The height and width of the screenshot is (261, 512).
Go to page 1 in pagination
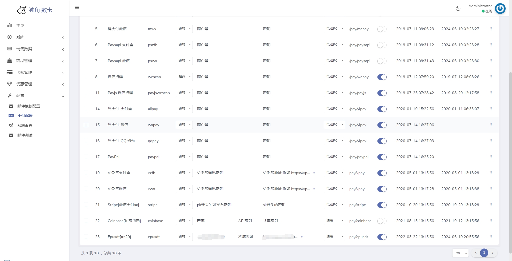pyautogui.click(x=484, y=253)
